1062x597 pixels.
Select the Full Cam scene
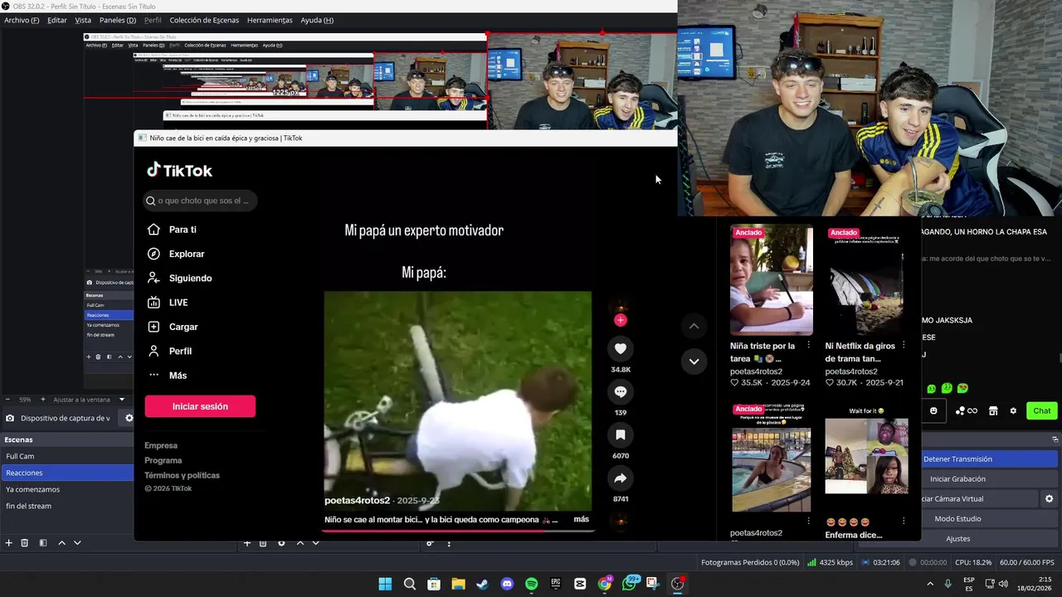(x=66, y=456)
